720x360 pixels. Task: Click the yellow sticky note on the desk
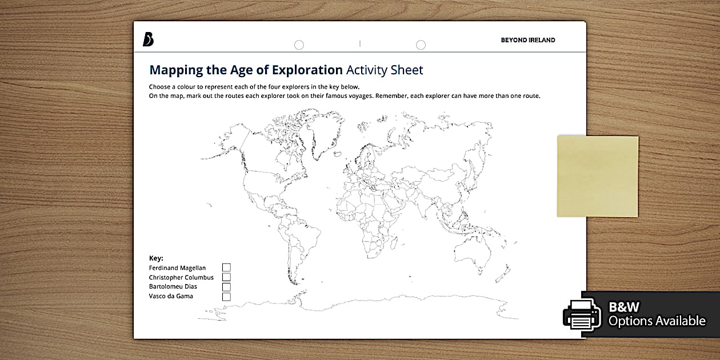pyautogui.click(x=597, y=175)
